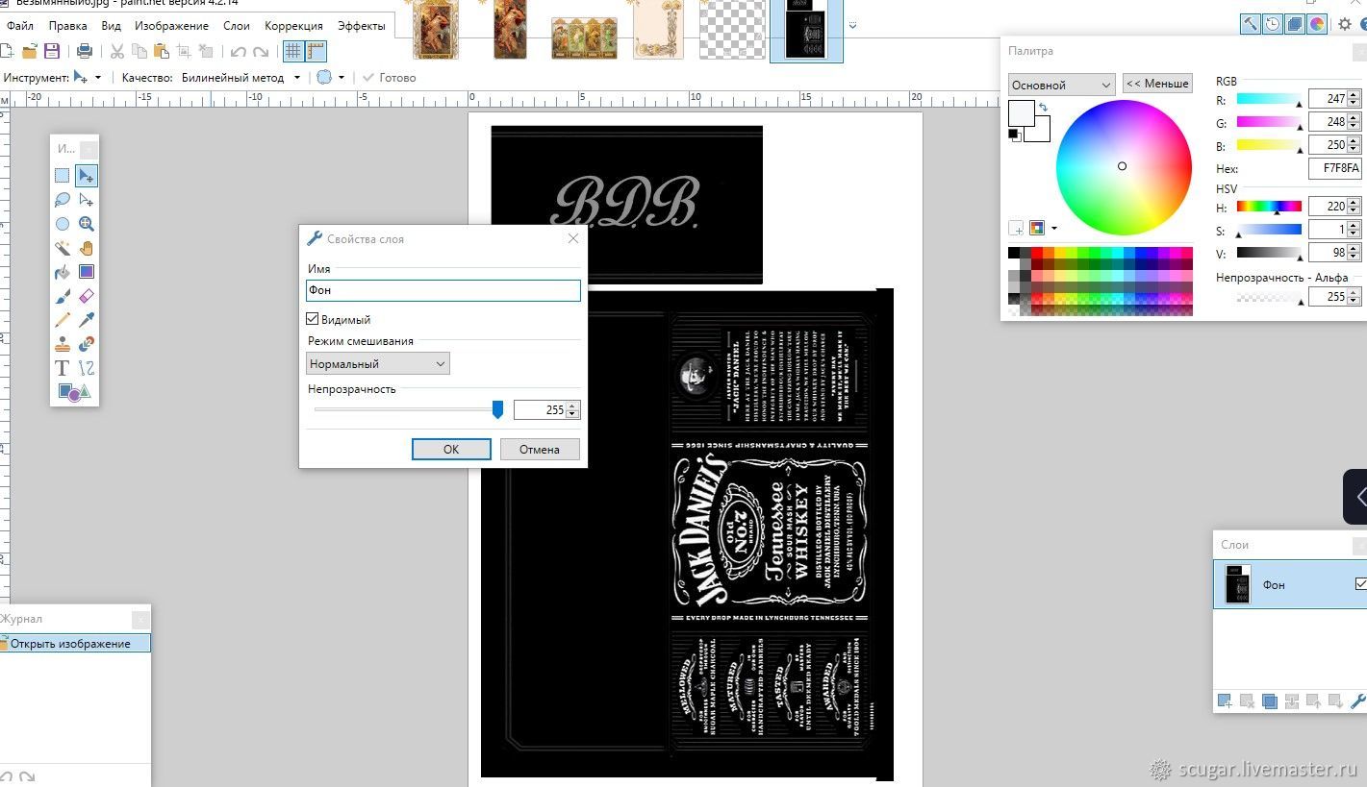Click the << Меньше button
The width and height of the screenshot is (1367, 787).
pyautogui.click(x=1157, y=84)
